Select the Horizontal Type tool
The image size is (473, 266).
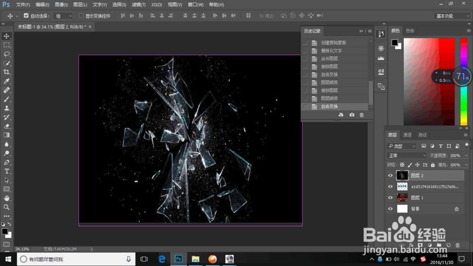tap(7, 171)
